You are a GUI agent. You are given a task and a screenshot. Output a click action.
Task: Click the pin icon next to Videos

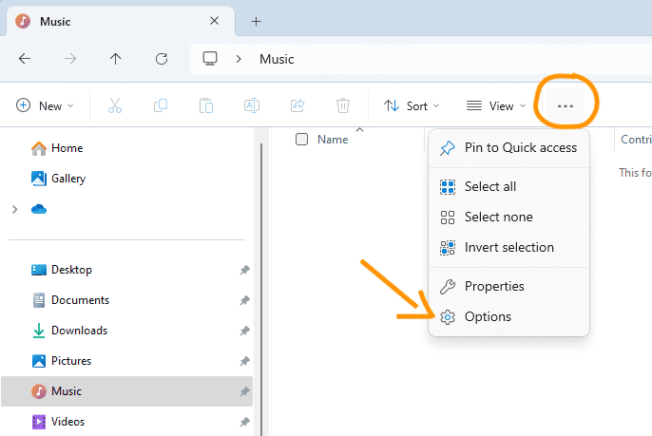click(x=244, y=422)
